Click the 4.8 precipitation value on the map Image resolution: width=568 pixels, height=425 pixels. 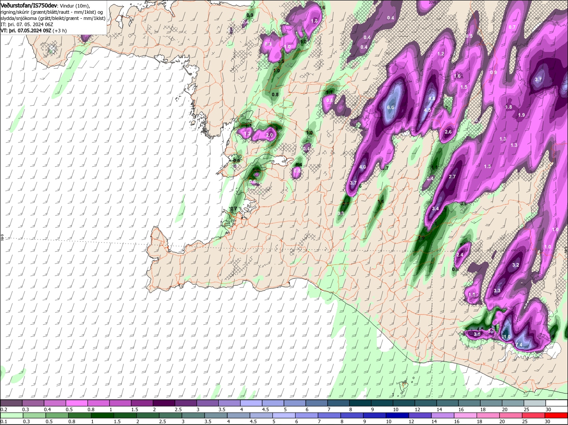click(431, 98)
